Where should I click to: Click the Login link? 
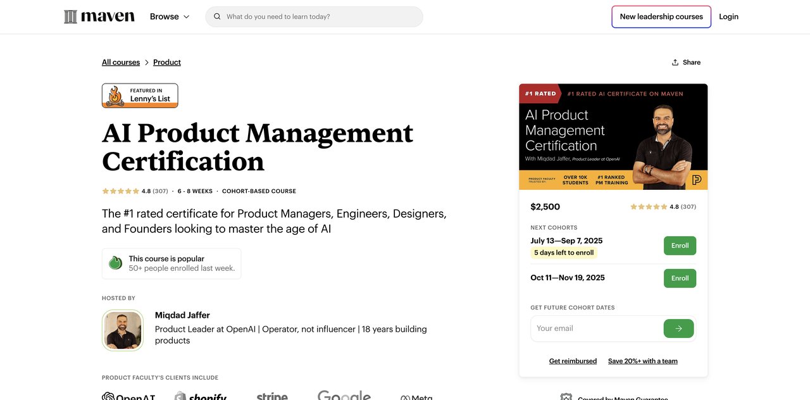tap(728, 16)
